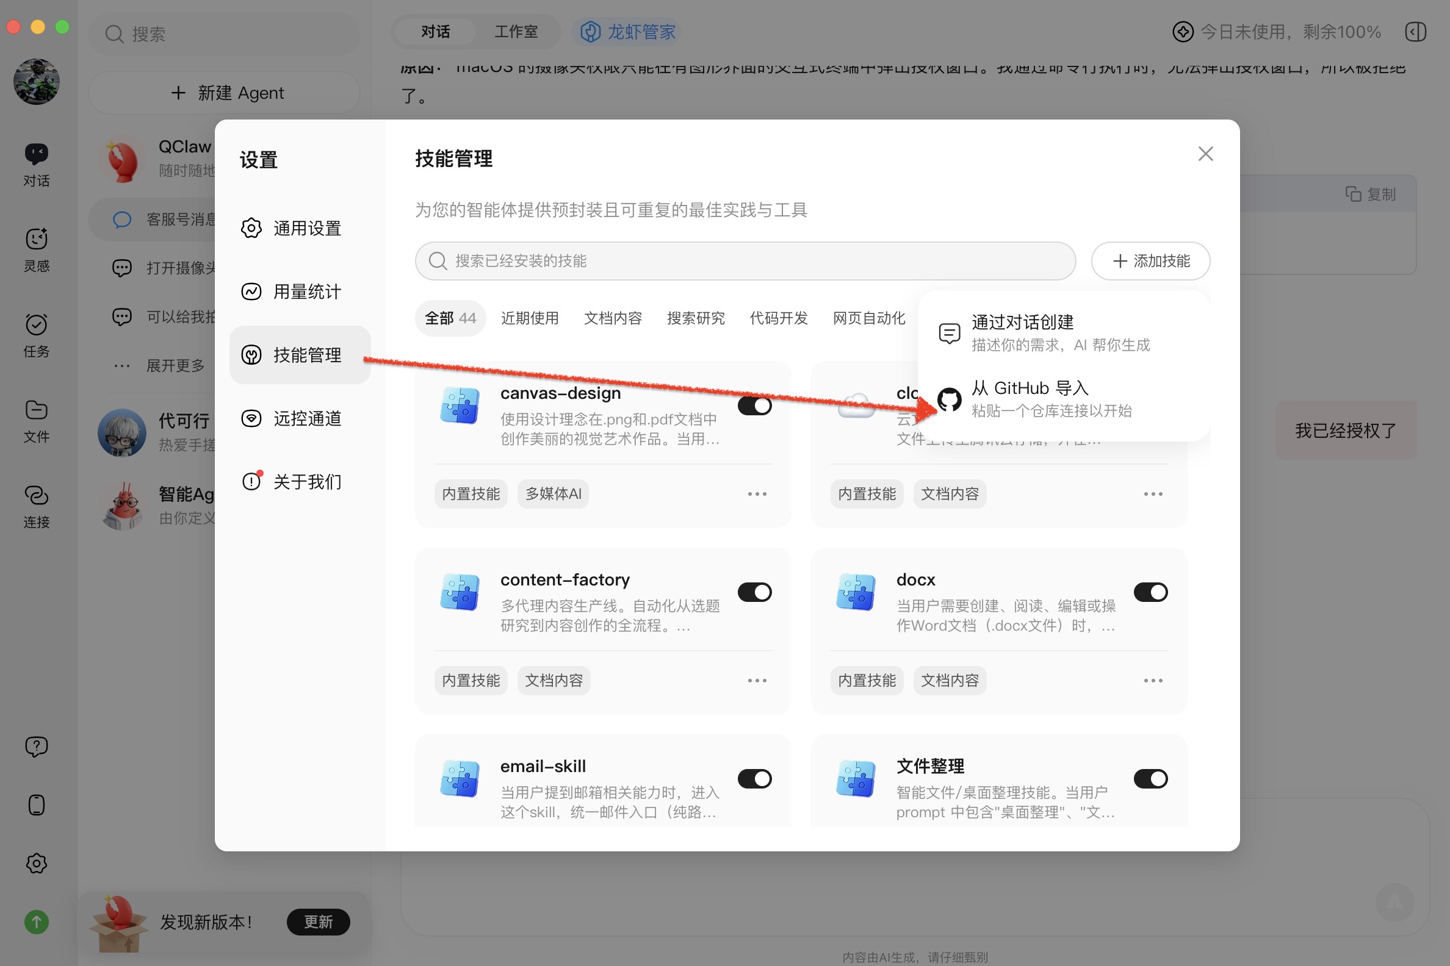Disable the canvas-design skill toggle
The height and width of the screenshot is (966, 1450).
(x=754, y=406)
